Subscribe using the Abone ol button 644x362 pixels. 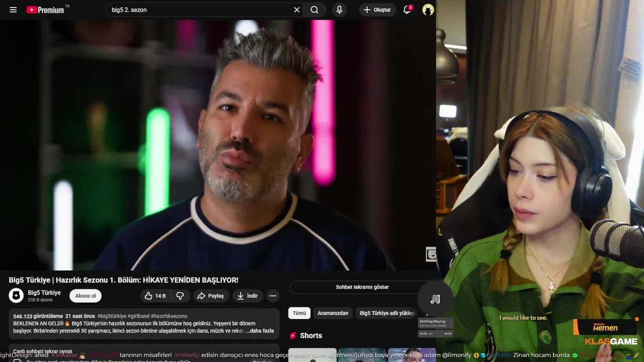pyautogui.click(x=86, y=296)
